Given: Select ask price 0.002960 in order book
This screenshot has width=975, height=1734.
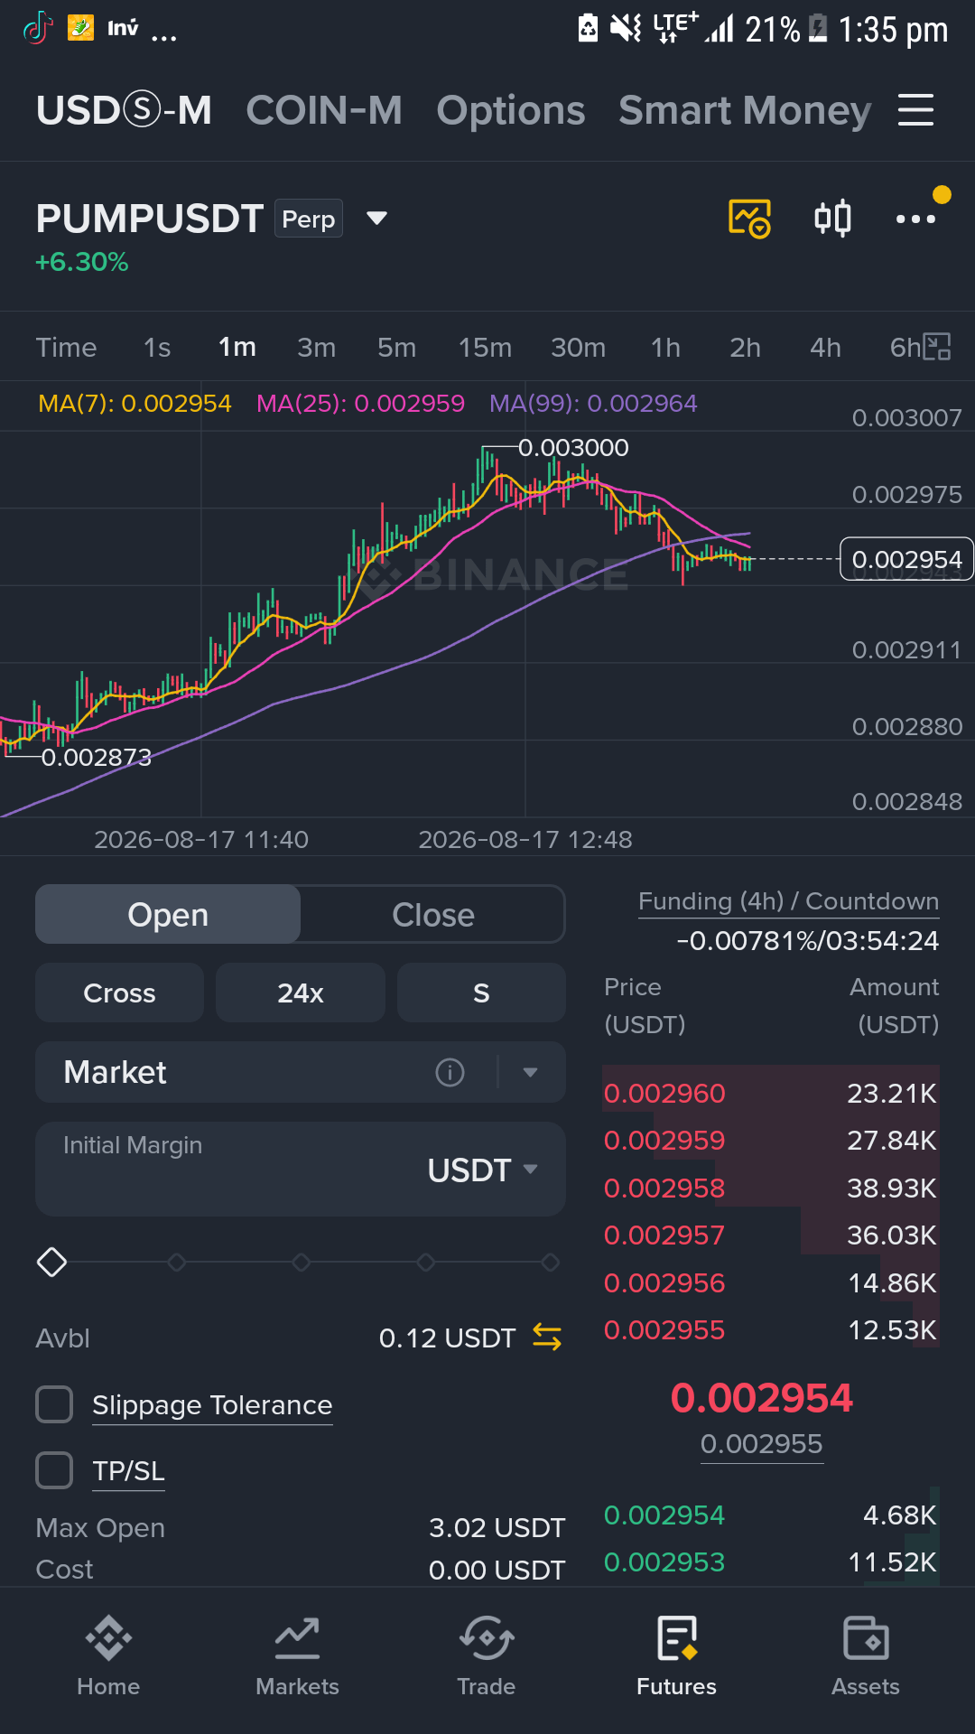Looking at the screenshot, I should (x=664, y=1094).
